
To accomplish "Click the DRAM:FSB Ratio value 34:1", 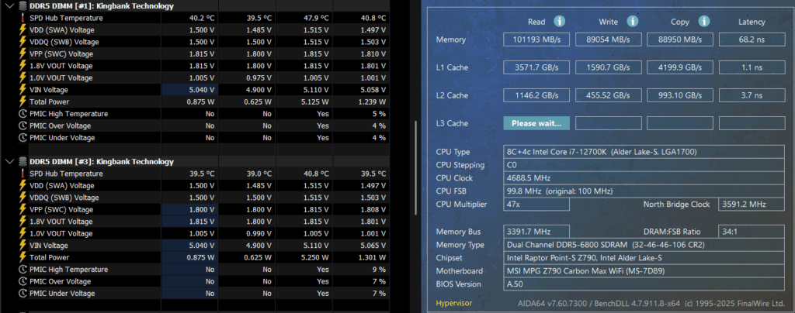I will pos(752,232).
